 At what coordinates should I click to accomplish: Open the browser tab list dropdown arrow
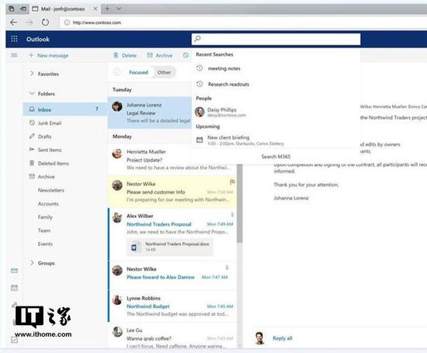point(119,9)
